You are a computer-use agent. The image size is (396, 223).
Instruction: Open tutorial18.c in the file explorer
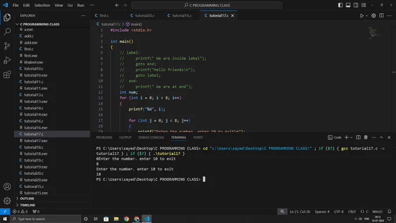pos(34,147)
